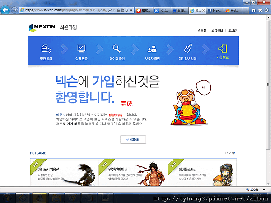Switch to the second tab with blue 2UI icon
The width and height of the screenshot is (271, 203).
click(162, 10)
